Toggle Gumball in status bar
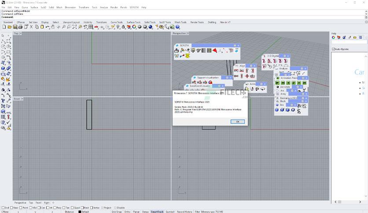This screenshot has height=213, width=368. (170, 212)
